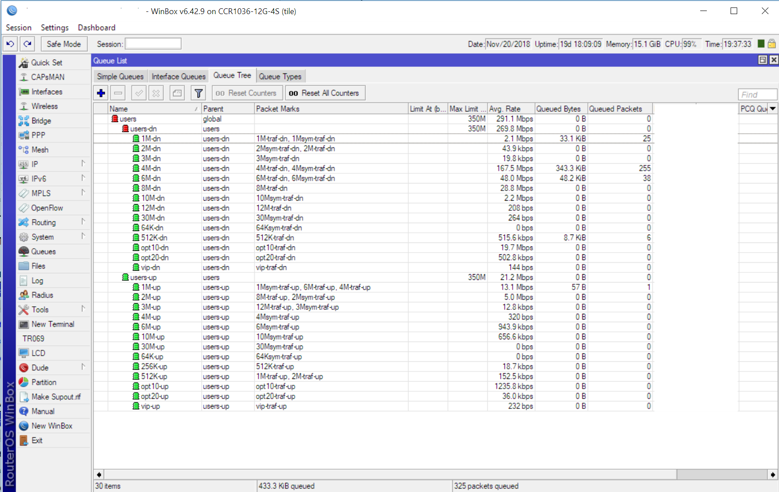Image resolution: width=779 pixels, height=492 pixels.
Task: Open Queues in sidebar
Action: click(x=53, y=251)
